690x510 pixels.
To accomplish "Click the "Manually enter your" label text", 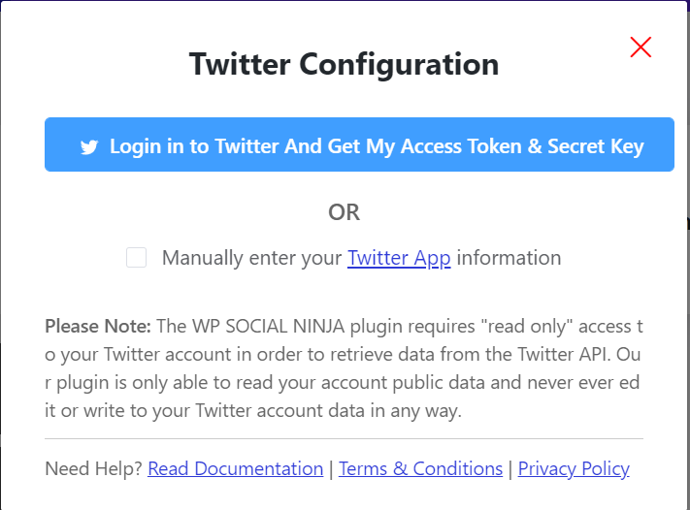I will point(252,258).
